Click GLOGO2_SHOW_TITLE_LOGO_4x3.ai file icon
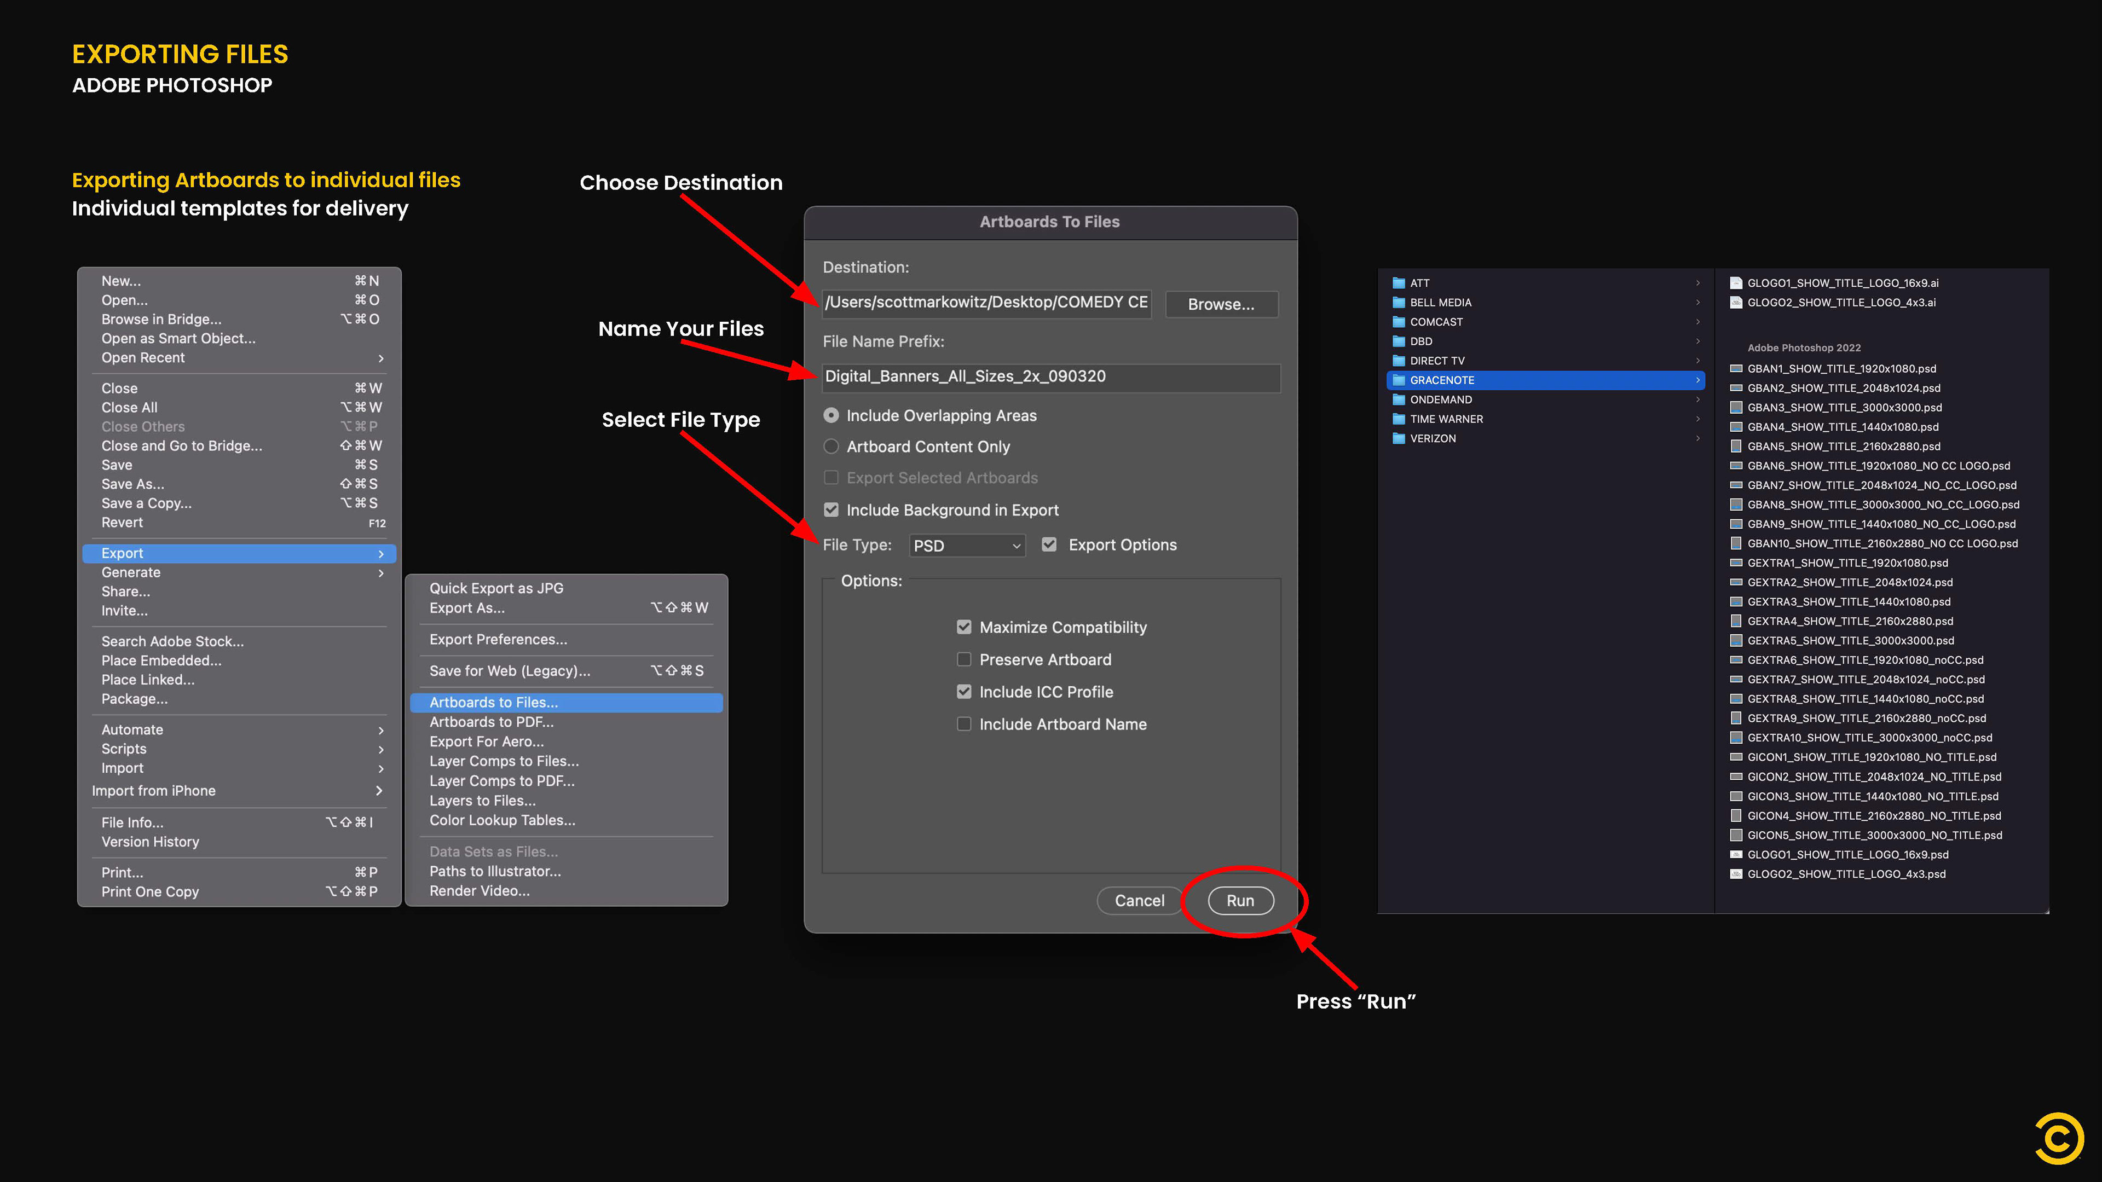The image size is (2102, 1182). [1736, 303]
